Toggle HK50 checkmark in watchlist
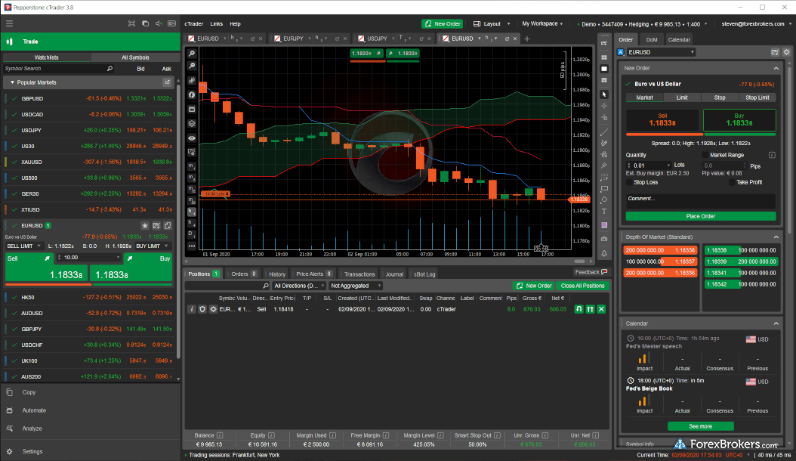The width and height of the screenshot is (796, 461). pos(14,297)
